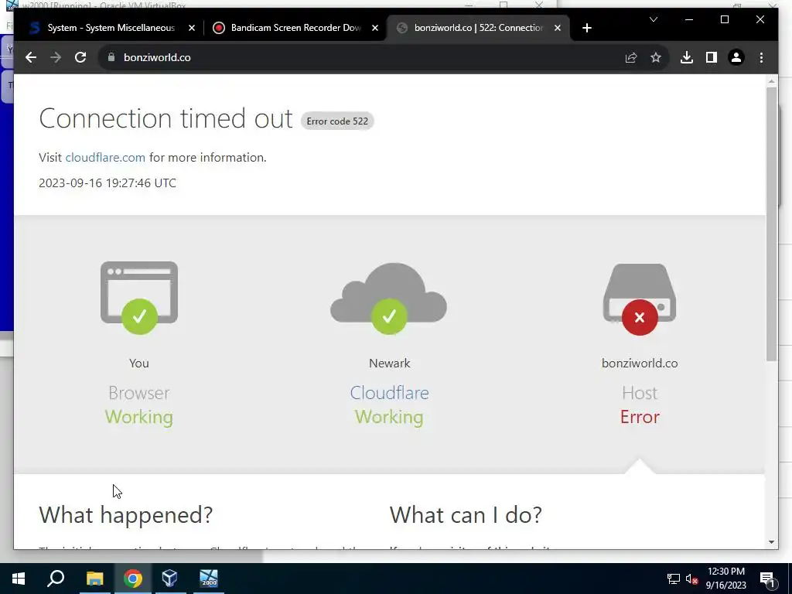Expand the tab search chevron
792x594 pixels.
pos(653,19)
